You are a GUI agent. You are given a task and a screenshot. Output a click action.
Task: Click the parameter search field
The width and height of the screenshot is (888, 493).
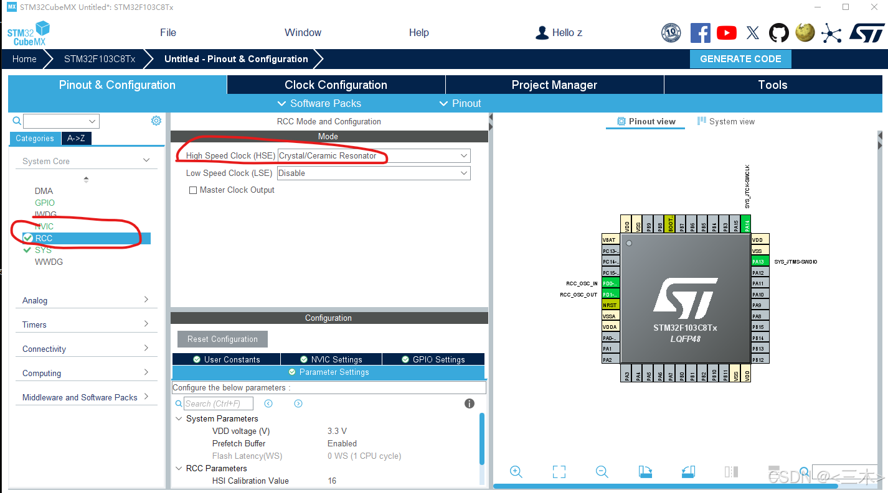[x=219, y=403]
